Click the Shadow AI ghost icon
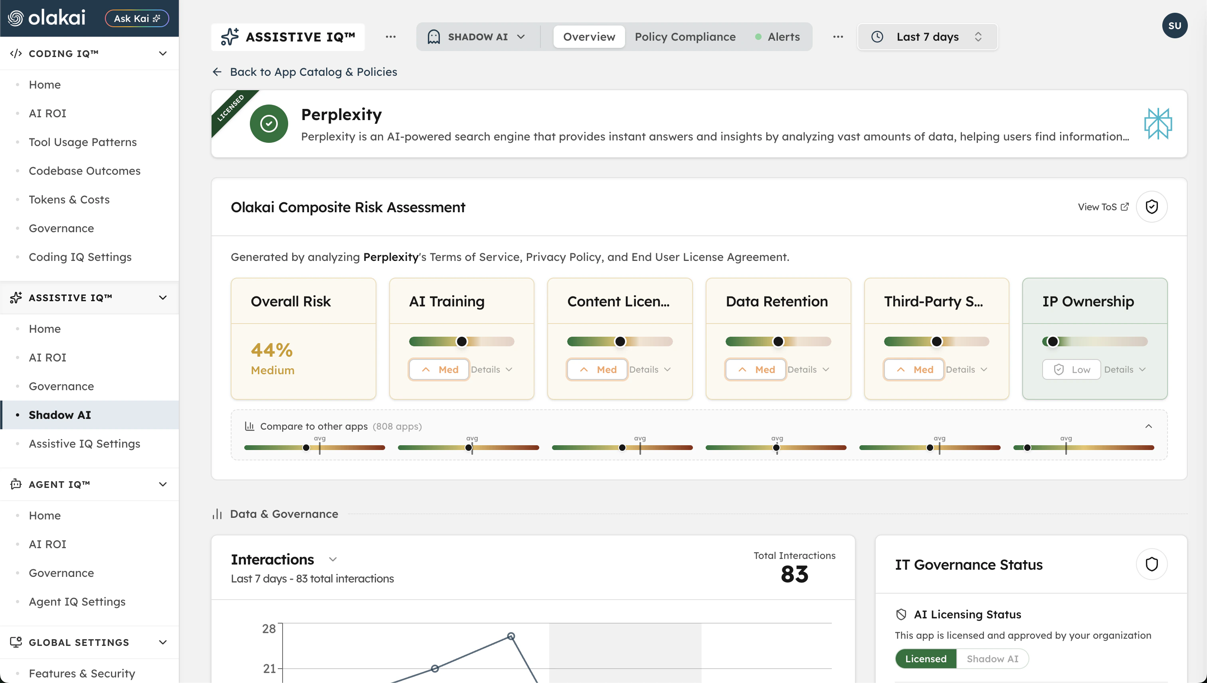The image size is (1207, 683). click(x=433, y=37)
